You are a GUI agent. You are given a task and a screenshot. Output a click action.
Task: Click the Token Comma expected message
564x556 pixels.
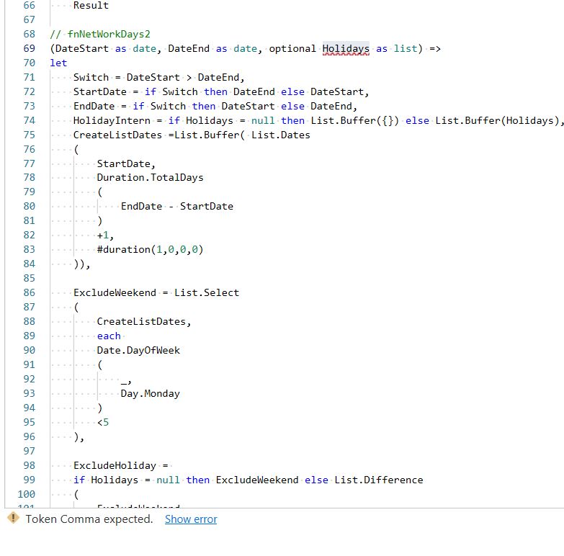(89, 519)
